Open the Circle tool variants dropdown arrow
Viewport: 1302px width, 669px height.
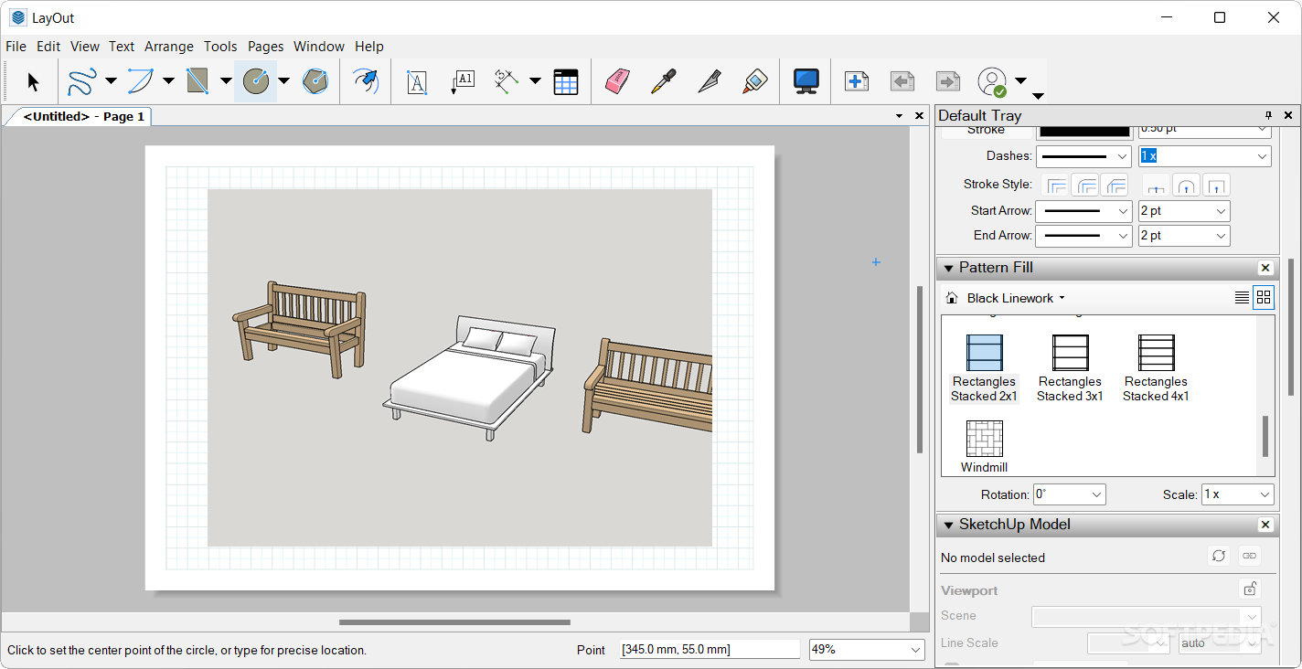pyautogui.click(x=283, y=81)
